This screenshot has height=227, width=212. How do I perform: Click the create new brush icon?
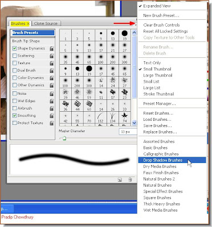pos(120,179)
